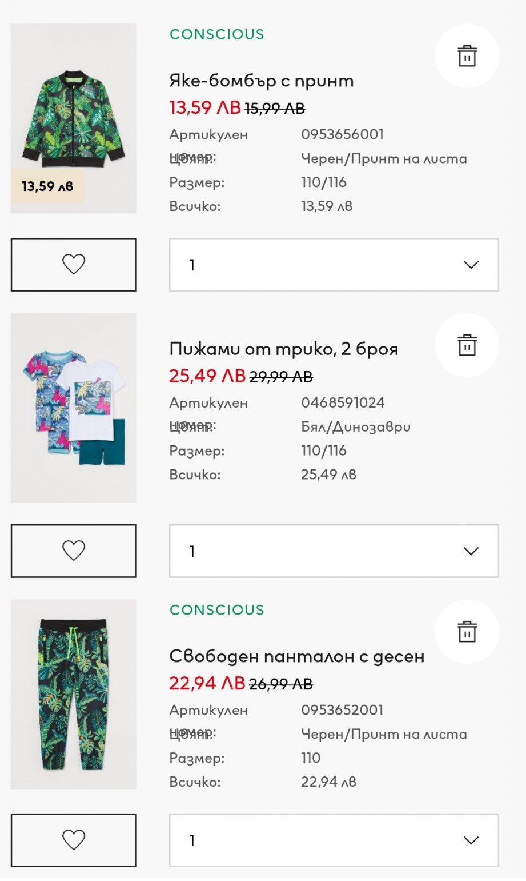The width and height of the screenshot is (526, 881).
Task: Open the Свободен панталон с десен title
Action: click(x=296, y=656)
